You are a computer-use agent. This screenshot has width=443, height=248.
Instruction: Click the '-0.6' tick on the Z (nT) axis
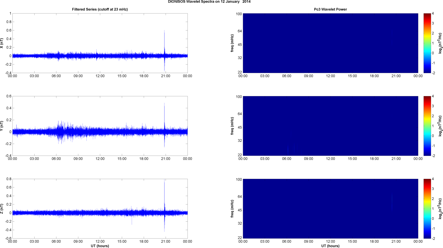tap(8, 238)
